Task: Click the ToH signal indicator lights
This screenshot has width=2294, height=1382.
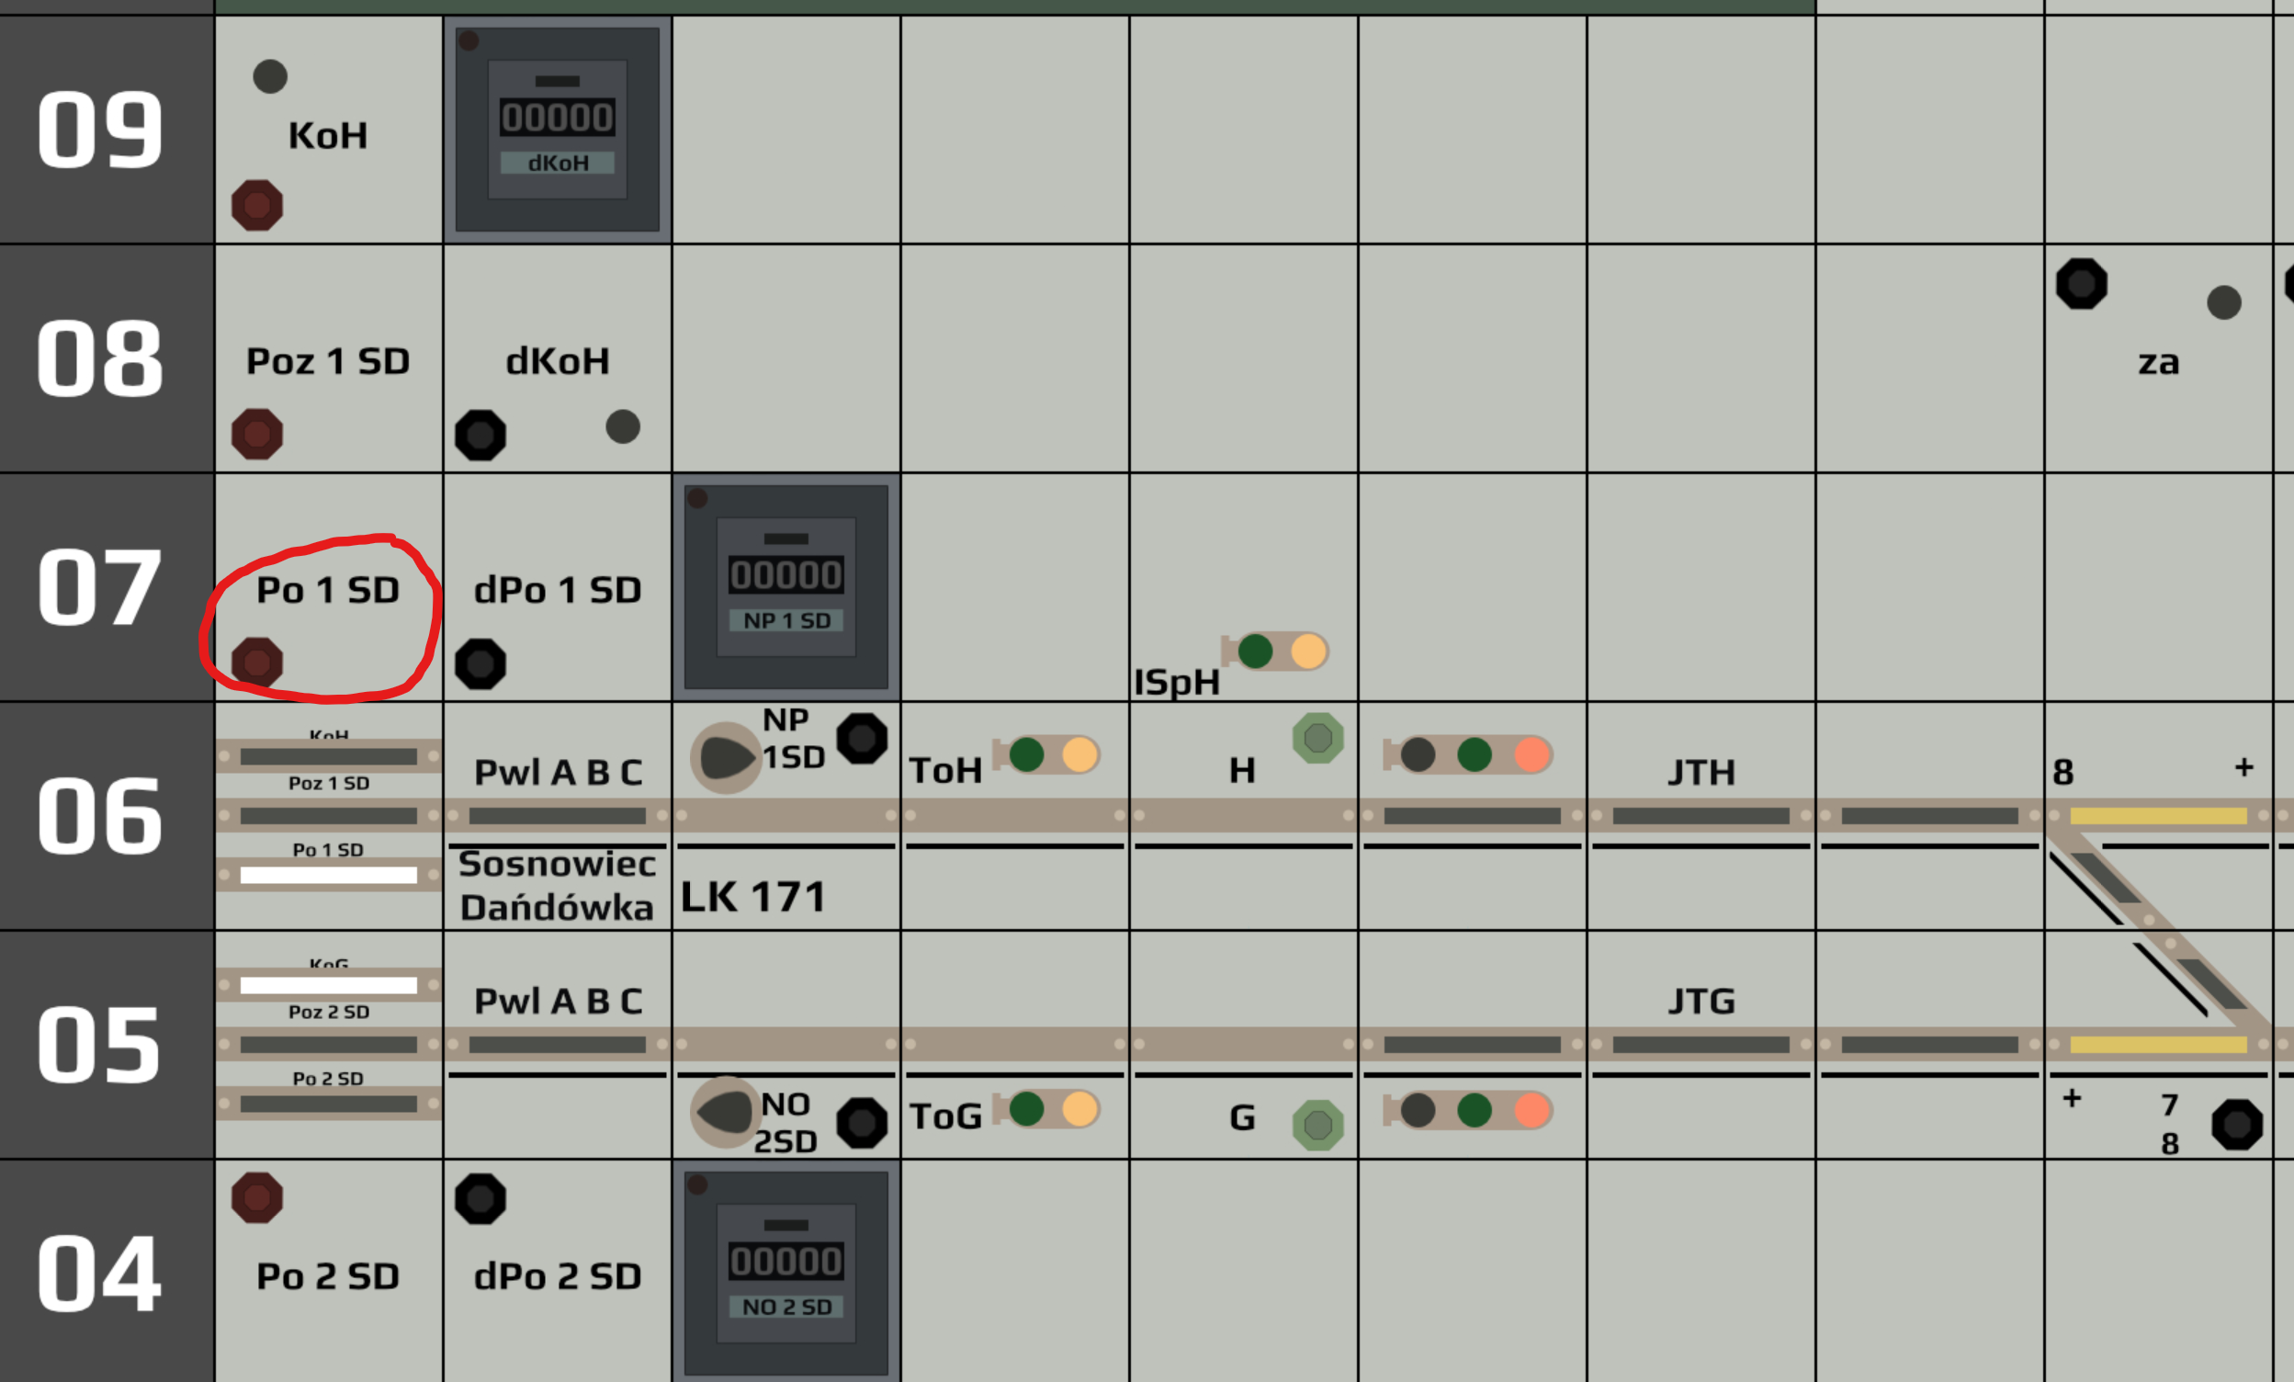Action: tap(1046, 754)
